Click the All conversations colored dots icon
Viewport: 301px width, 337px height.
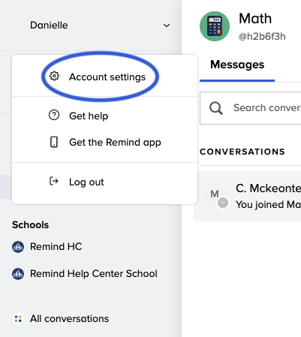coord(18,319)
